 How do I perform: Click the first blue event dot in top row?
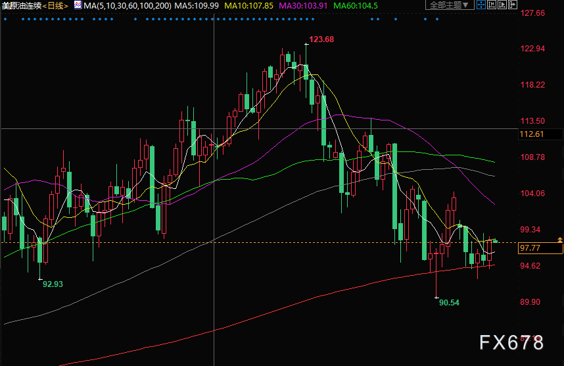coord(5,19)
